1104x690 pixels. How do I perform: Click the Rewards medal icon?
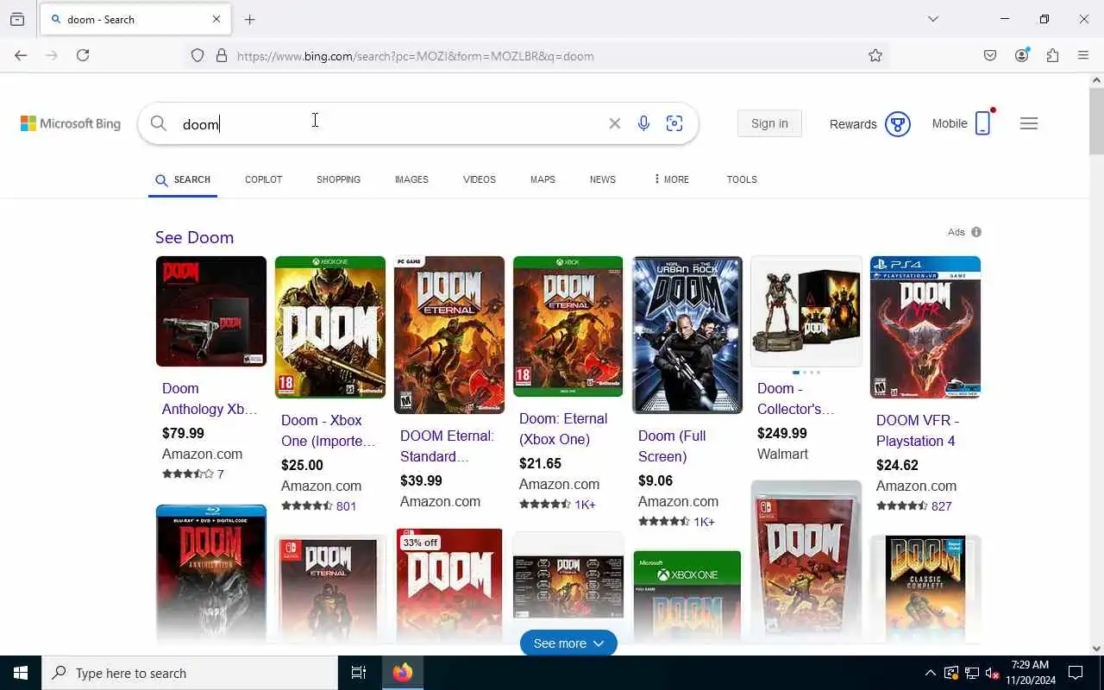(x=898, y=124)
